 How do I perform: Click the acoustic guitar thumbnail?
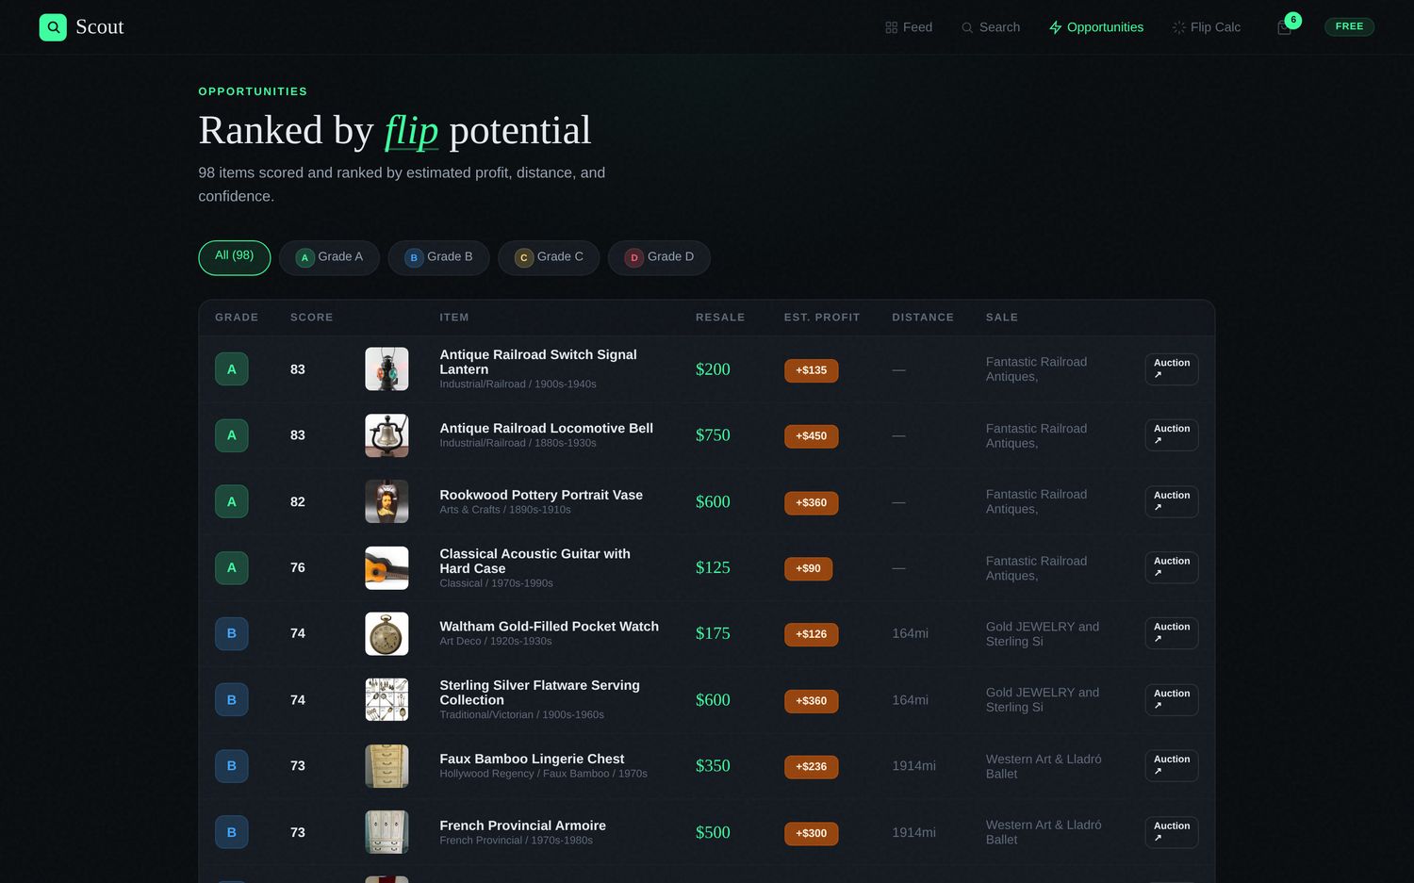pos(386,567)
